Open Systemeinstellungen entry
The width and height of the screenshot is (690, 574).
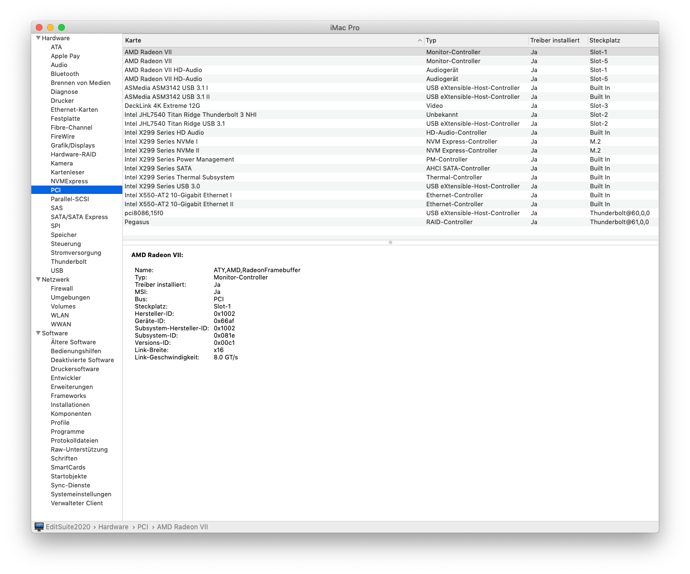pos(81,494)
